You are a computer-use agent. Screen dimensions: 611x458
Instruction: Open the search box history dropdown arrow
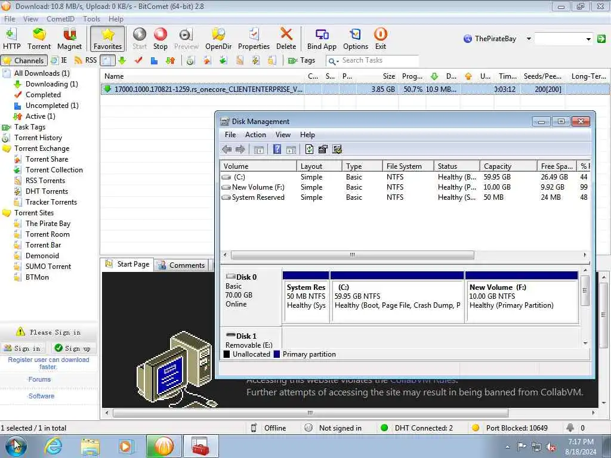pyautogui.click(x=588, y=39)
